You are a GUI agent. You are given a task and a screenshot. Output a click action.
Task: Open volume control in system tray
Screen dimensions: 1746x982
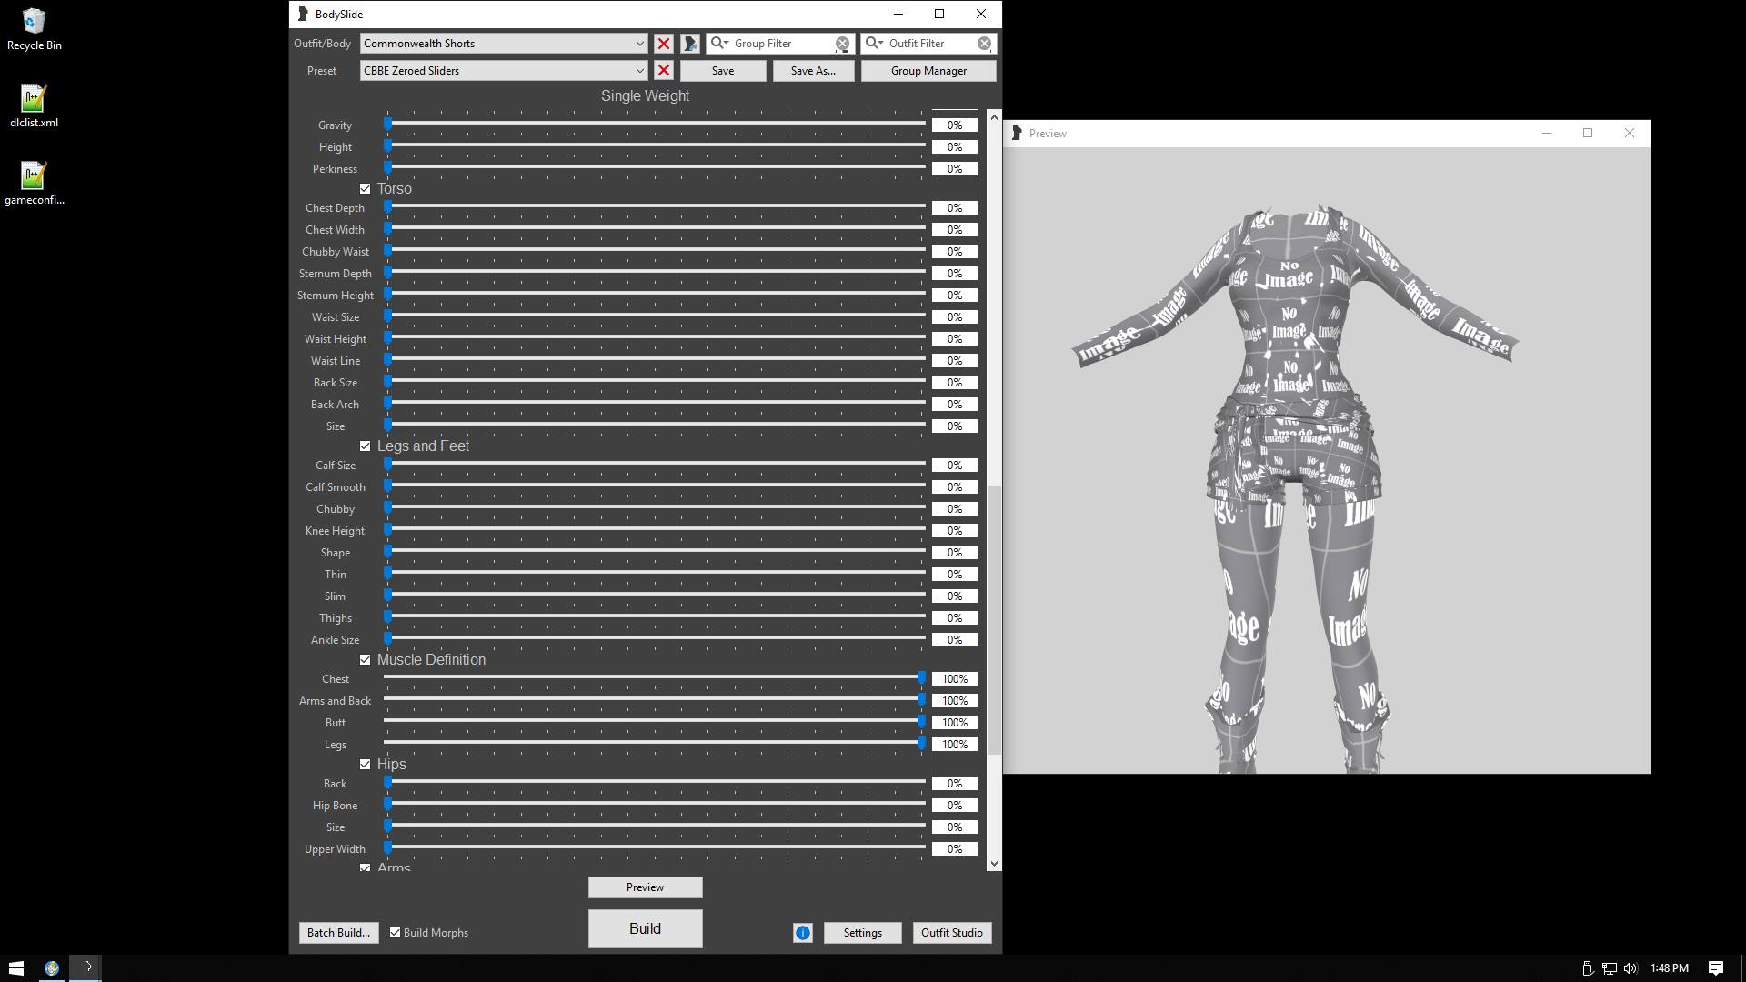coord(1631,968)
